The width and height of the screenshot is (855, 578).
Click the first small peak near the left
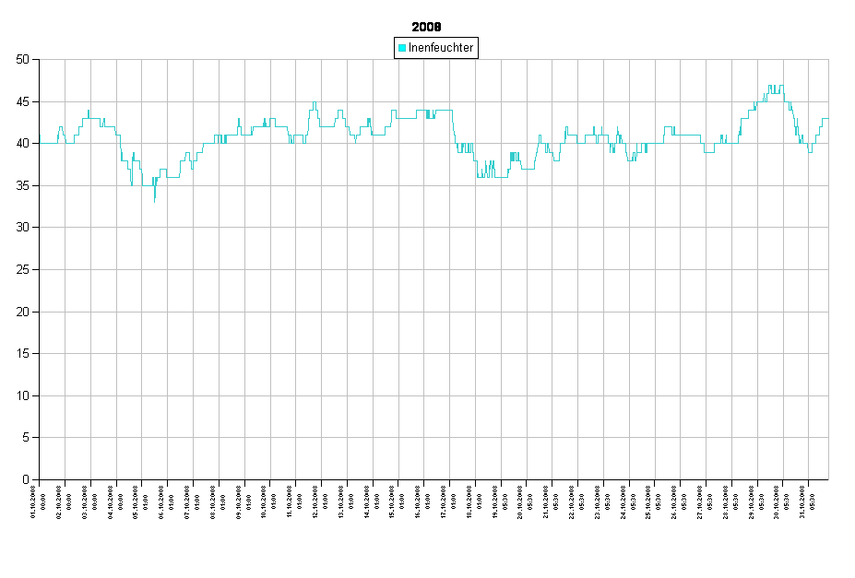coord(61,128)
